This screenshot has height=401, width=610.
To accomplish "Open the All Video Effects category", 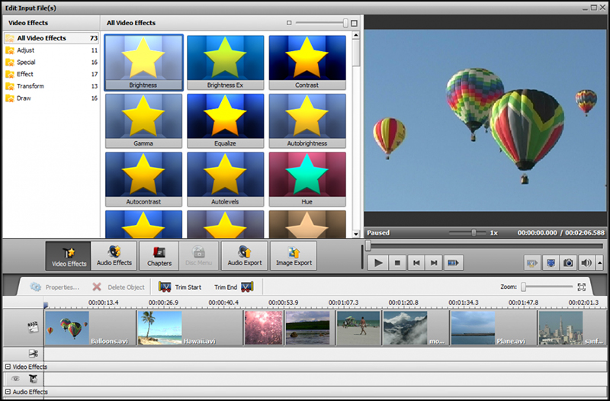I will click(51, 38).
